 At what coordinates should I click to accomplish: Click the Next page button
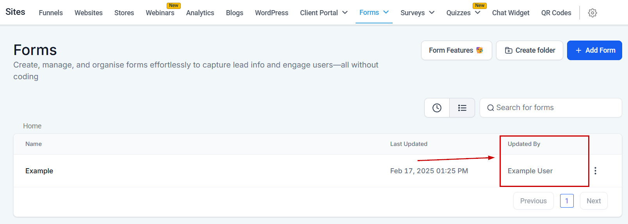(x=593, y=201)
